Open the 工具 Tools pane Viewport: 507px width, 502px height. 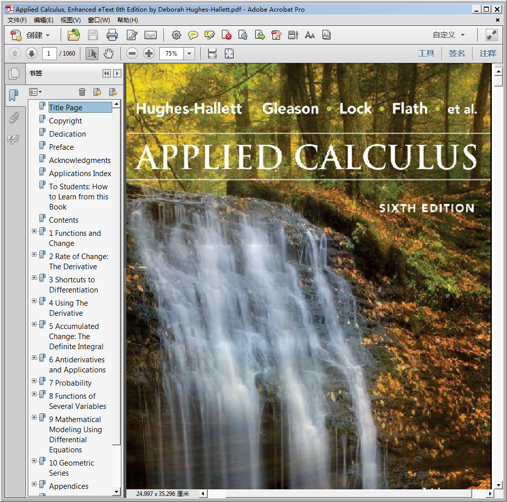[426, 54]
